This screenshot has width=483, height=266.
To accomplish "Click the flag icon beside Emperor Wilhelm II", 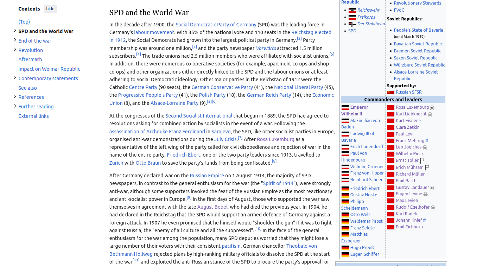I will (345, 108).
